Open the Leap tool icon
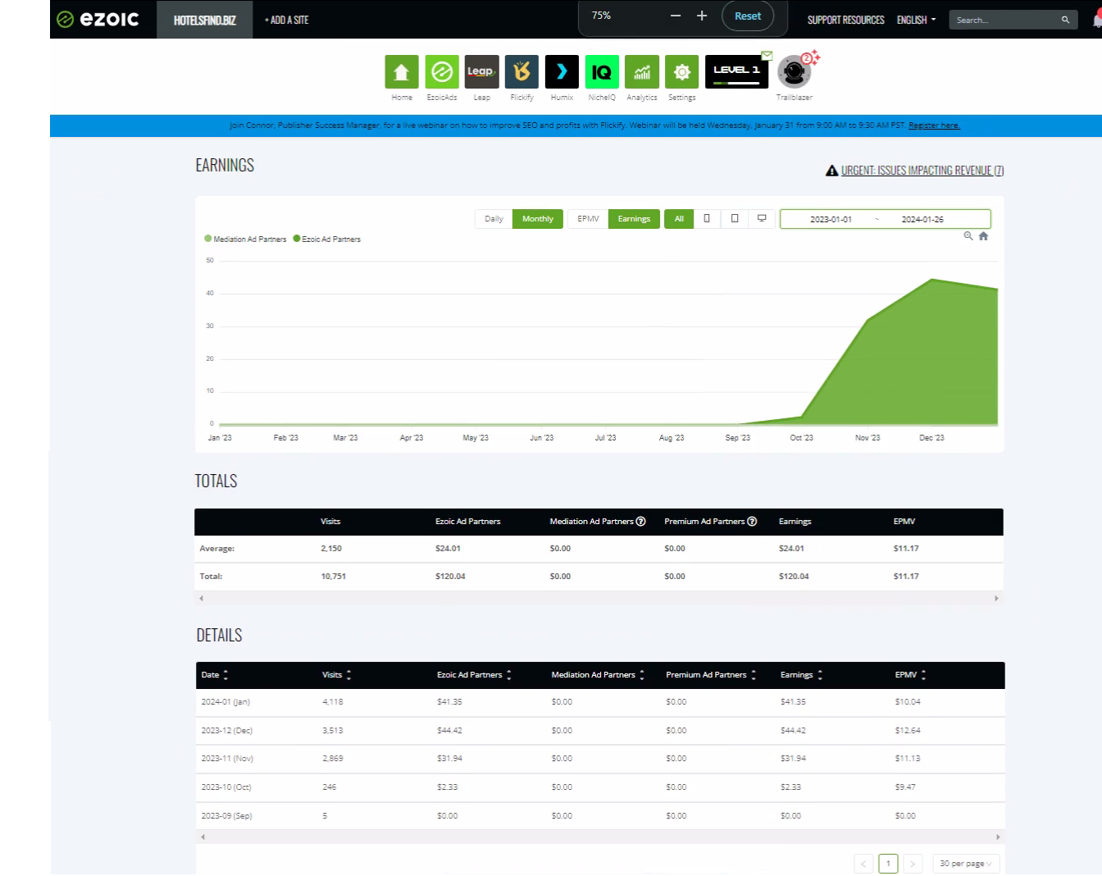 point(482,72)
